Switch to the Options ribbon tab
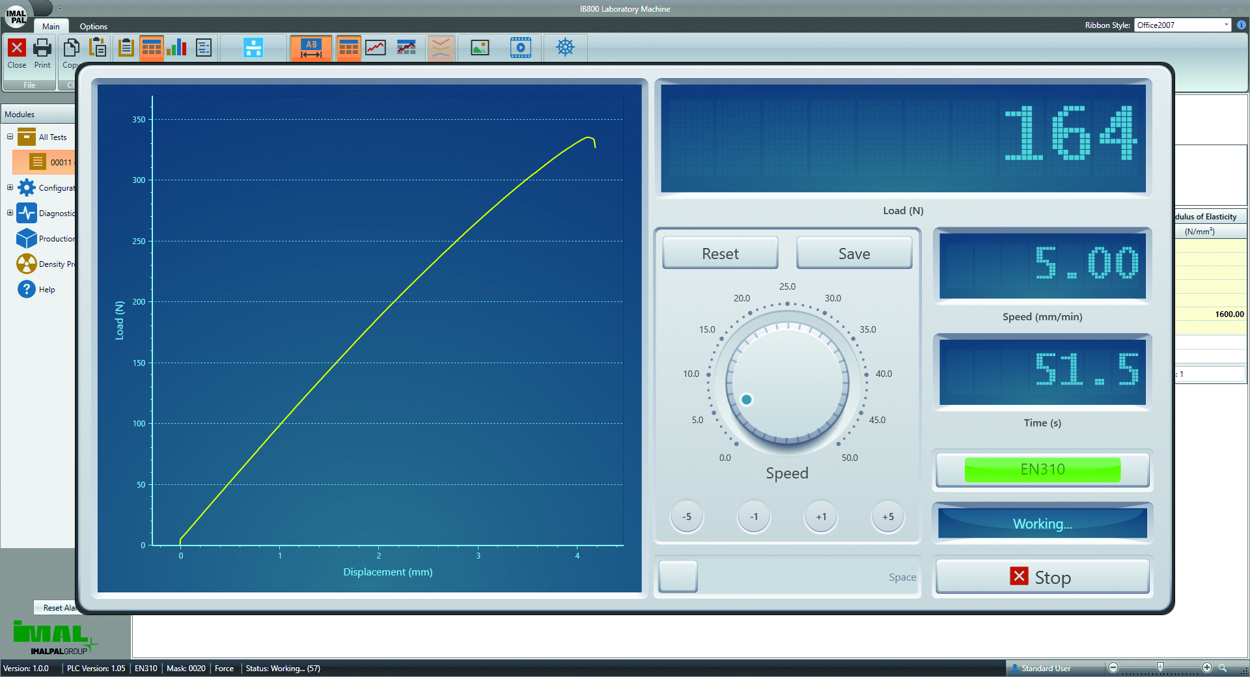Image resolution: width=1250 pixels, height=677 pixels. [x=93, y=27]
